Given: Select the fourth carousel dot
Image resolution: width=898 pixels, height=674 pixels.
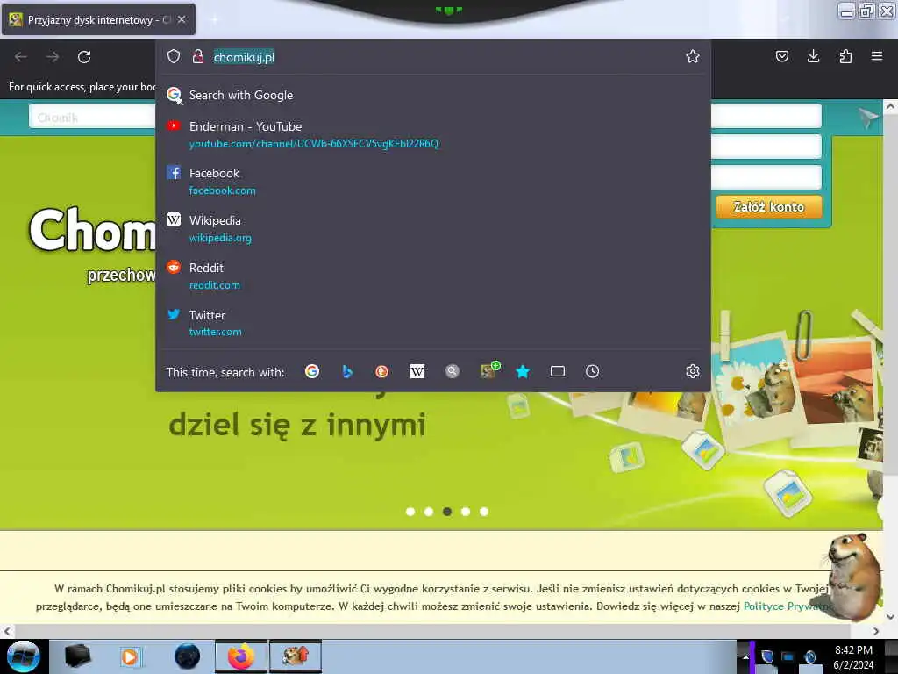Looking at the screenshot, I should click(466, 512).
